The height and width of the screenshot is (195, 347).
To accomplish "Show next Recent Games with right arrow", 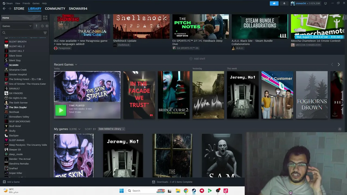I will tap(339, 64).
